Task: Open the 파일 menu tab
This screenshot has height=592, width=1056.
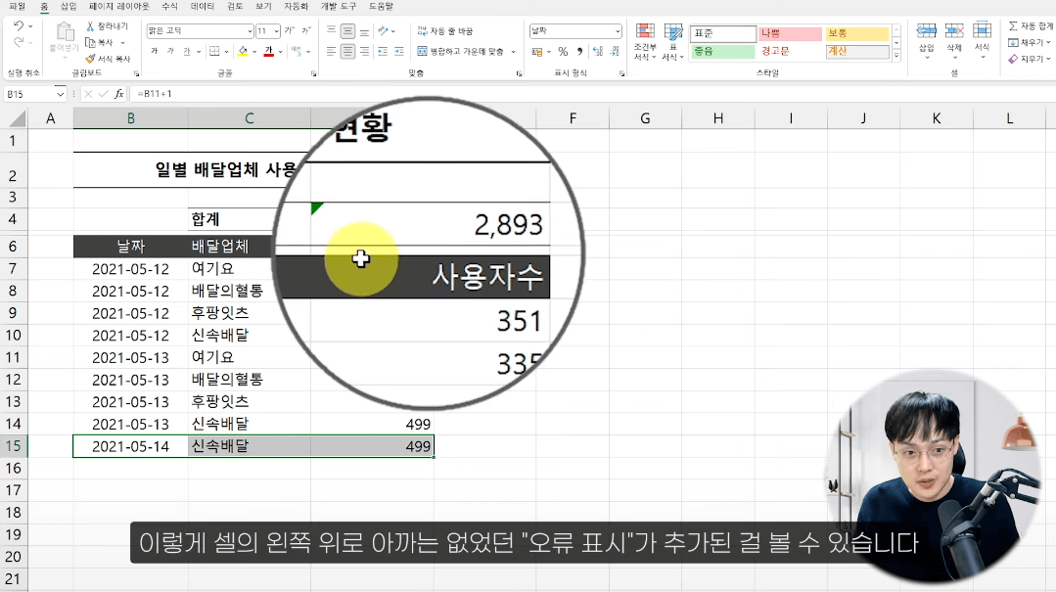Action: click(x=17, y=6)
